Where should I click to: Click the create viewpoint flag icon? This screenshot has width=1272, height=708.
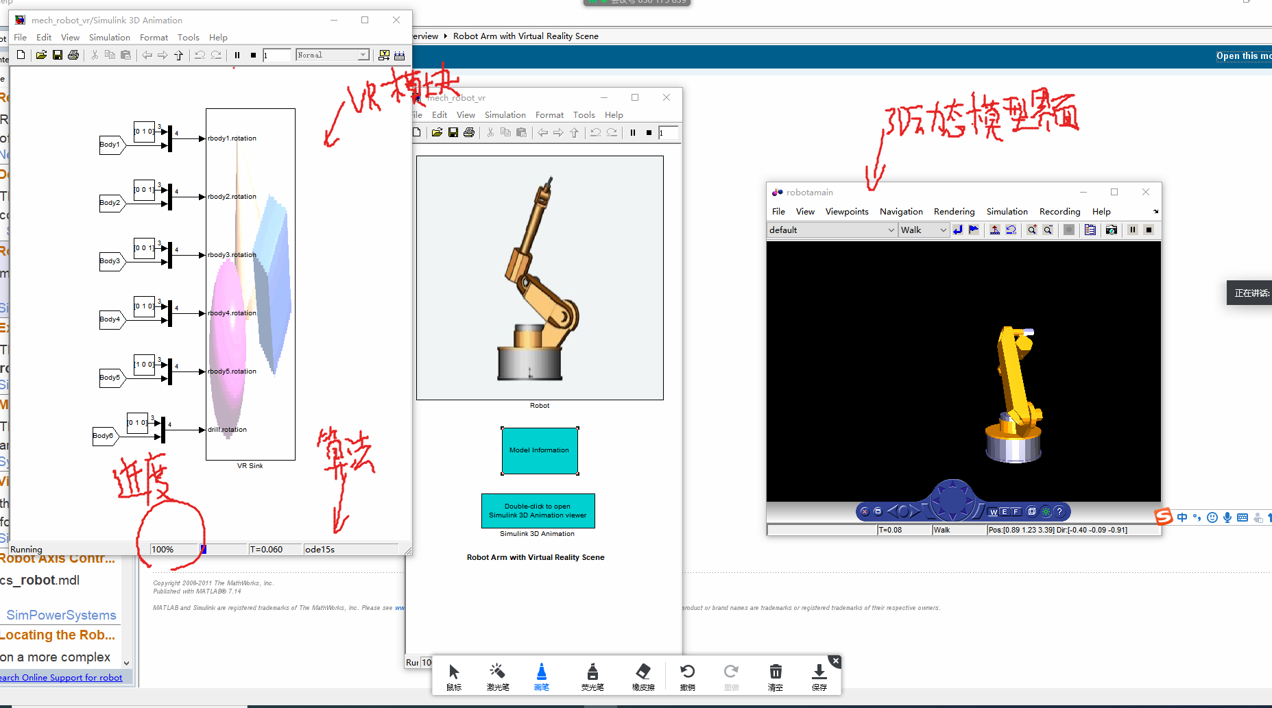(974, 230)
